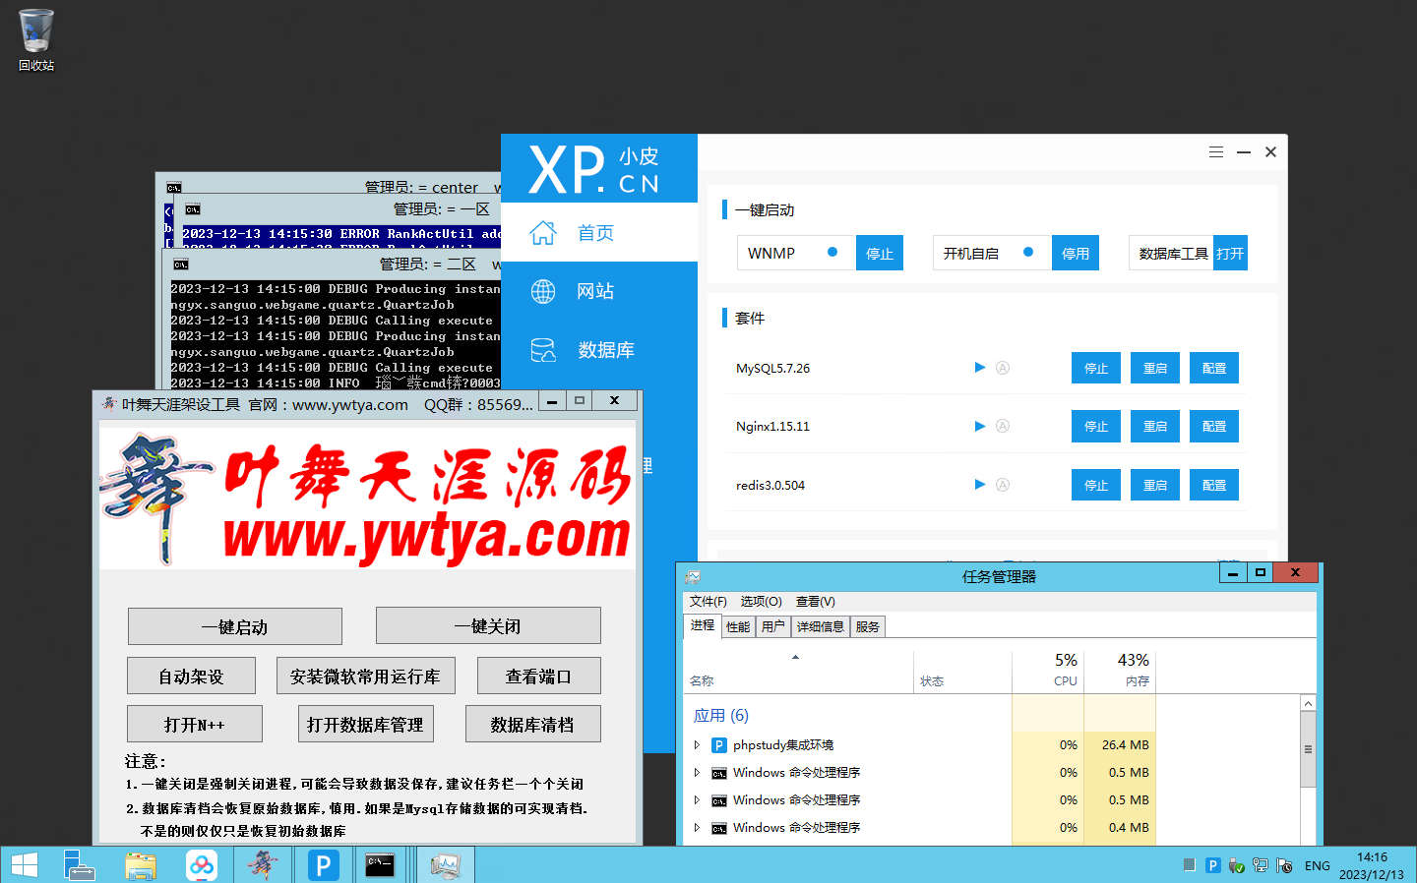Click the 一键启动 button in 叶舞天涯 tool
The height and width of the screenshot is (883, 1417).
pyautogui.click(x=235, y=626)
